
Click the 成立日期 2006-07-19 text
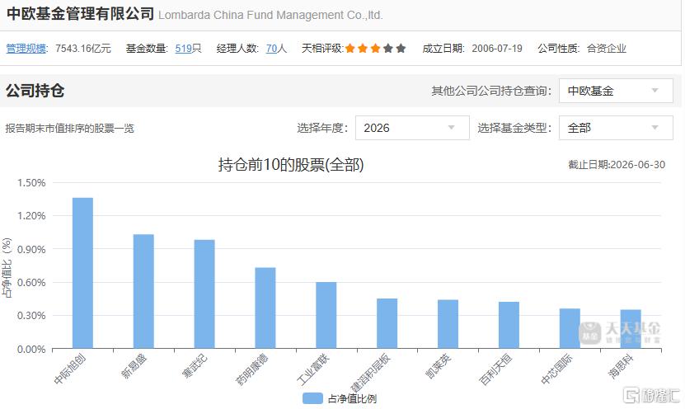(472, 49)
